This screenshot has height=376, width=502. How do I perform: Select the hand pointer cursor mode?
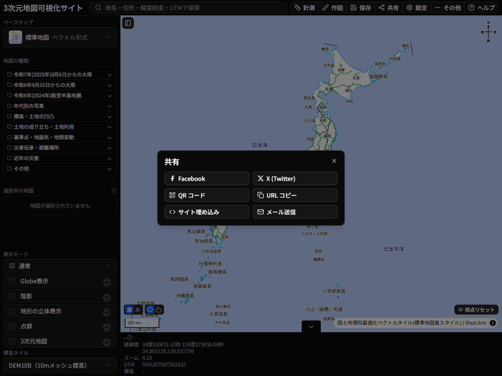159,310
